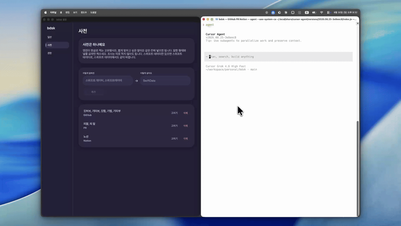Click the 이렇게 넣어요 input field
Viewport: 401px width, 226px height.
coord(165,81)
